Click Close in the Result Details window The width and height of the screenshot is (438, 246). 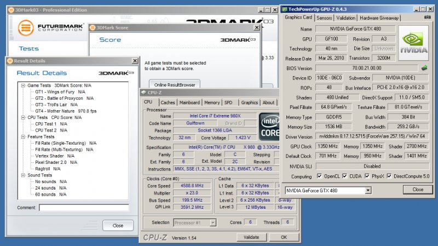point(118,226)
